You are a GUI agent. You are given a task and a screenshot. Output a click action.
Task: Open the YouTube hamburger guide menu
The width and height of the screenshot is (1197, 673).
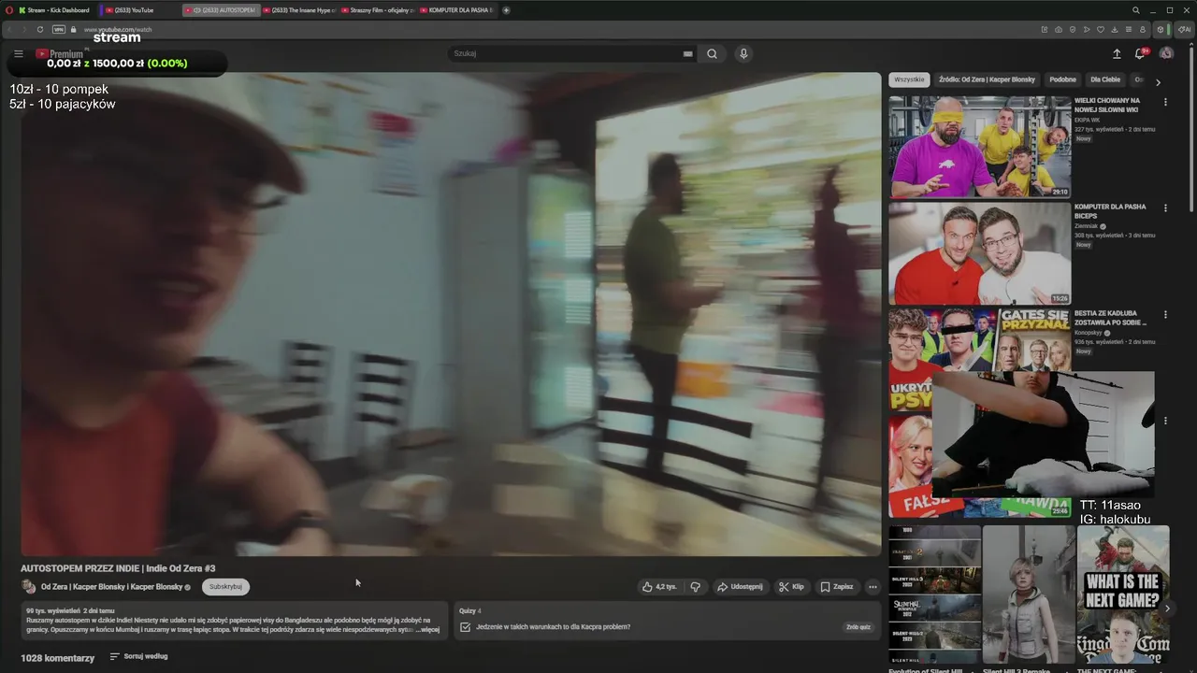tap(18, 54)
